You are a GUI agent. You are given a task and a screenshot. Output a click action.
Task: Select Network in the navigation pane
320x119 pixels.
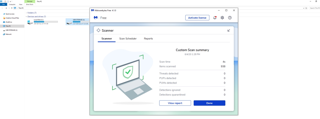[8, 34]
